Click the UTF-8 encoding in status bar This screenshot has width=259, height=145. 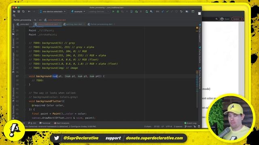169,126
